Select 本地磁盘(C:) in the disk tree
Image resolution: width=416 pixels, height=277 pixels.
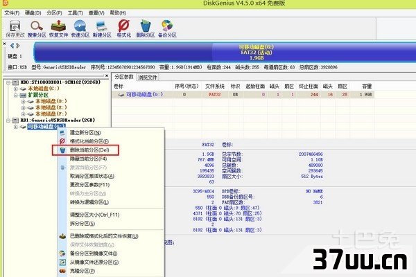[x=44, y=89]
